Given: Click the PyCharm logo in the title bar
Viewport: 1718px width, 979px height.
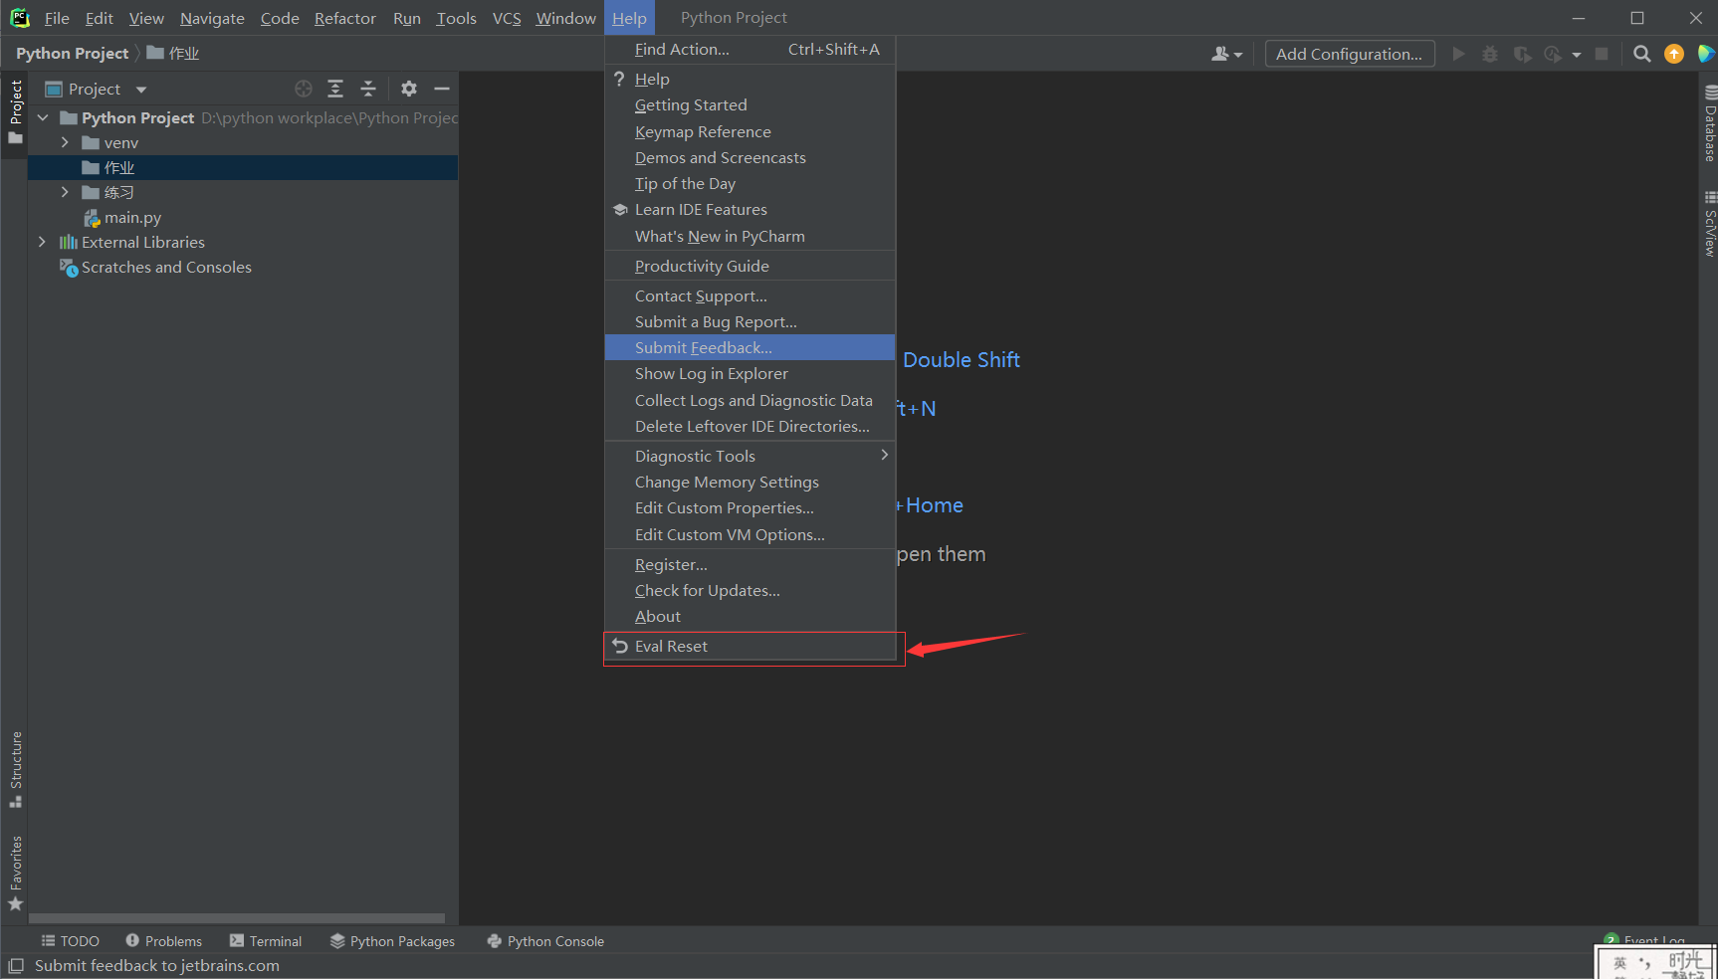Looking at the screenshot, I should coord(20,18).
